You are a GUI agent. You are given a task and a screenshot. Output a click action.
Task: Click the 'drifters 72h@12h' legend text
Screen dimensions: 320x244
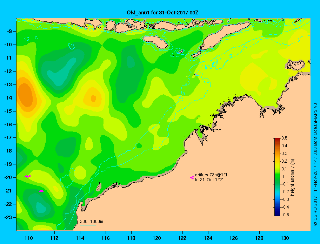pyautogui.click(x=212, y=175)
